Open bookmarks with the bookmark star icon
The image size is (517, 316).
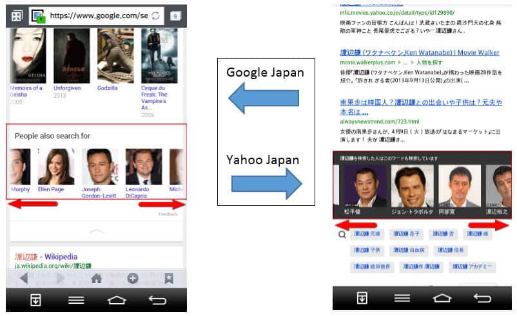pyautogui.click(x=169, y=279)
